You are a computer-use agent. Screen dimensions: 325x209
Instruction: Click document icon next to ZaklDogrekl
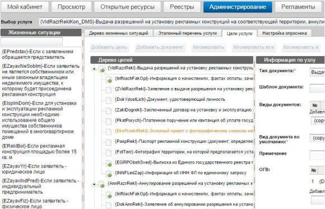109,110
